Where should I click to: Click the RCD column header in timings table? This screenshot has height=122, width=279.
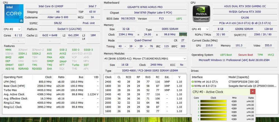128,77
